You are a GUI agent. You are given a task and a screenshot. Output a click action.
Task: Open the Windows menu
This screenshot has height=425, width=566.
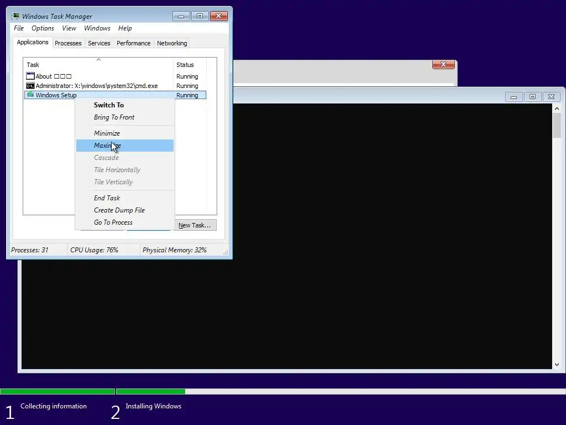coord(97,28)
